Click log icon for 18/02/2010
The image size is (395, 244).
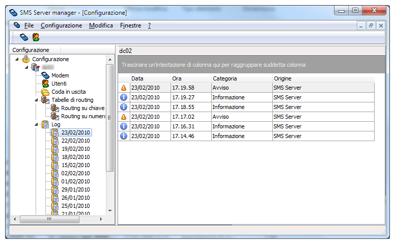55,157
